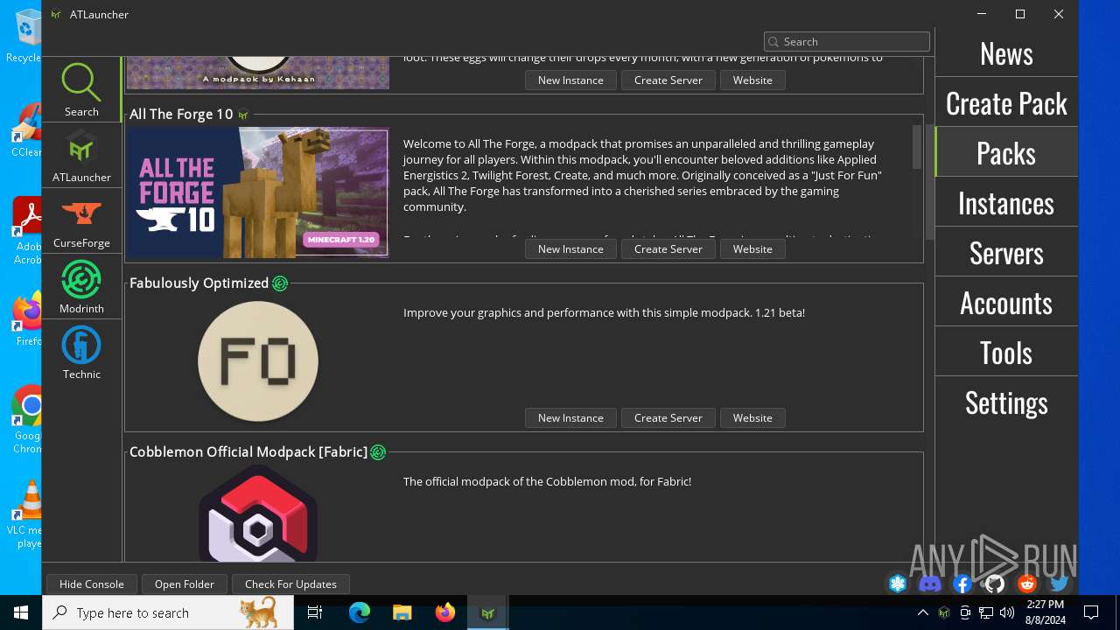Click the Fabulously Optimized description text

coord(604,312)
